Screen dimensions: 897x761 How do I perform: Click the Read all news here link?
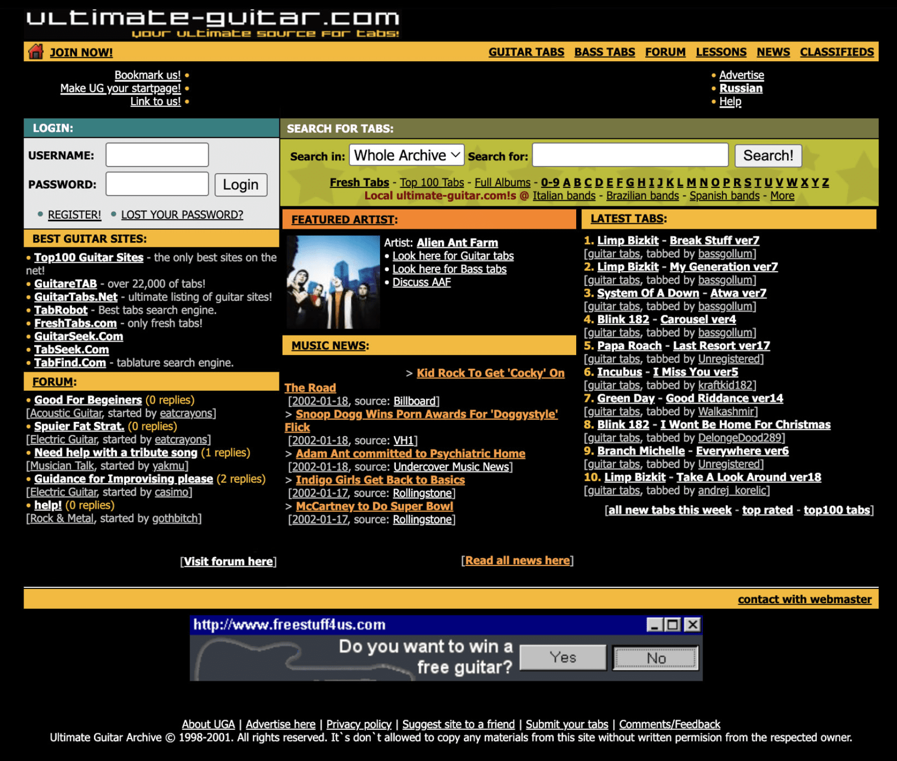517,560
